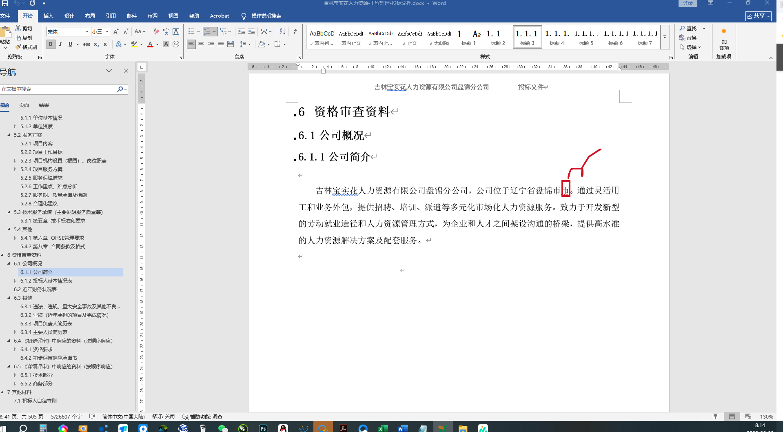
Task: Click the add-ins (加载项) icon
Action: click(724, 39)
